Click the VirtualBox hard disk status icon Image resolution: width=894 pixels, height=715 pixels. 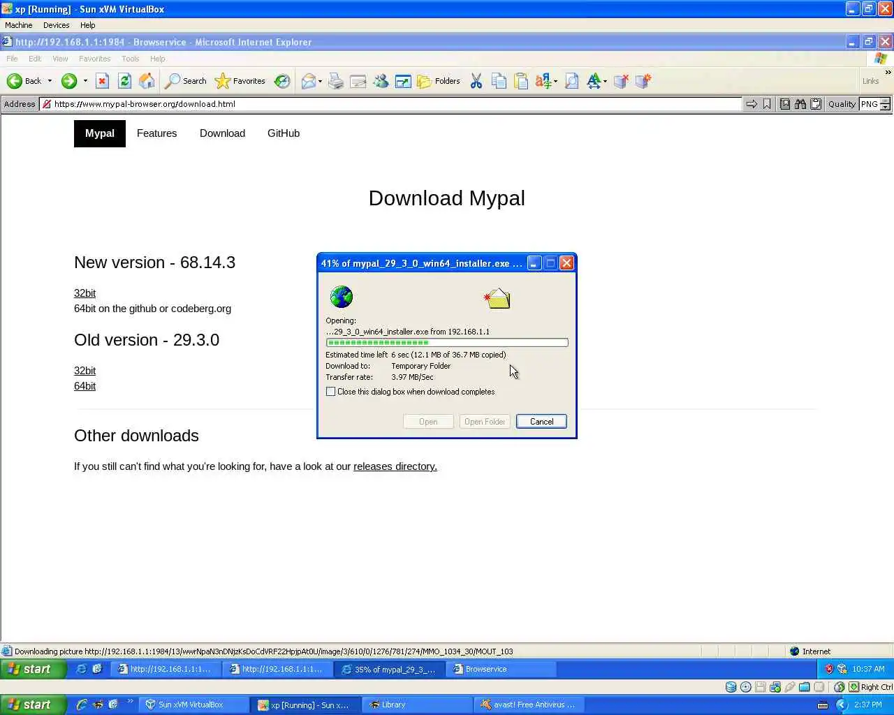[731, 687]
